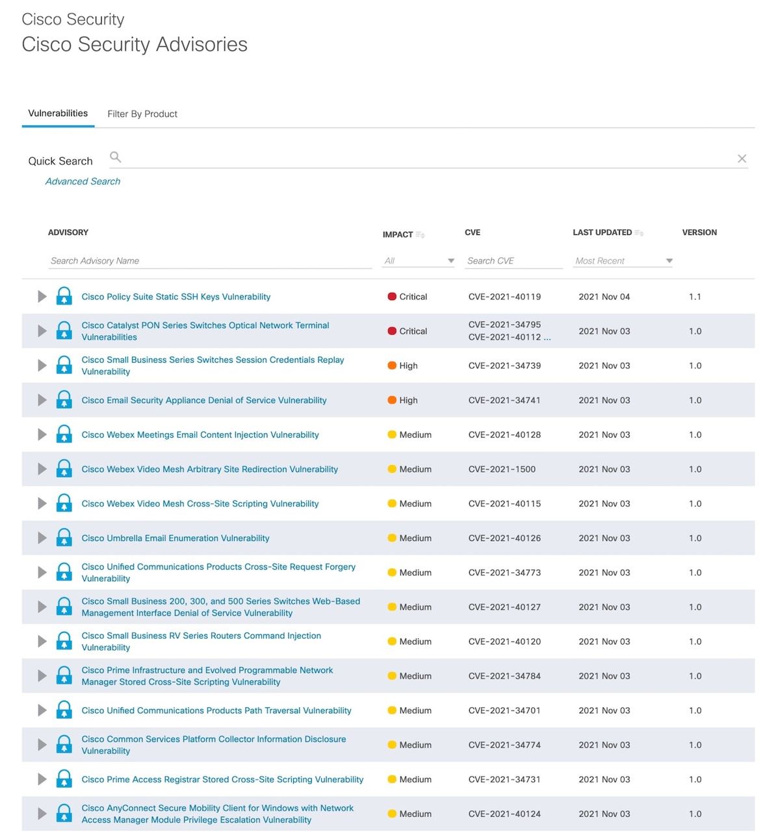Expand the AnyConnect Secure Mobility Client row
The width and height of the screenshot is (780, 835).
click(x=42, y=813)
